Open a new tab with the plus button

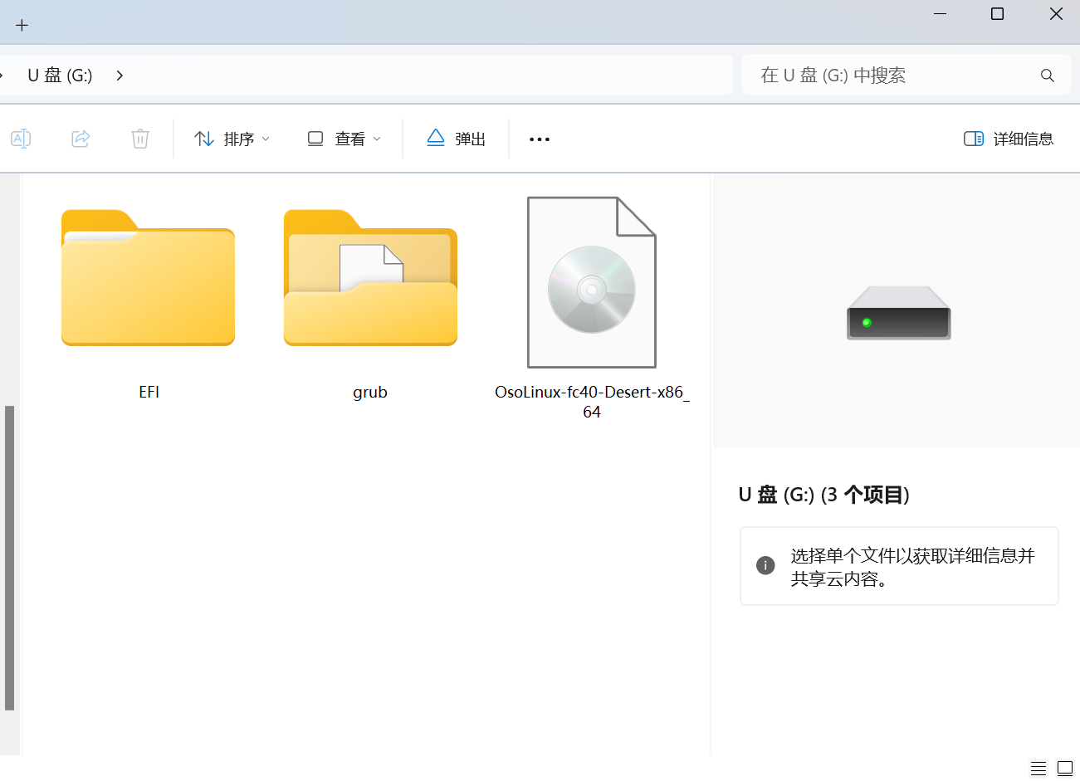(x=22, y=24)
